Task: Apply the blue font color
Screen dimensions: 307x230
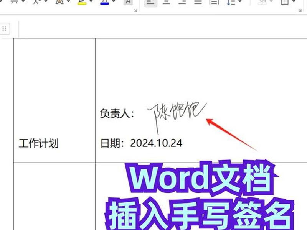Action: click(x=104, y=2)
